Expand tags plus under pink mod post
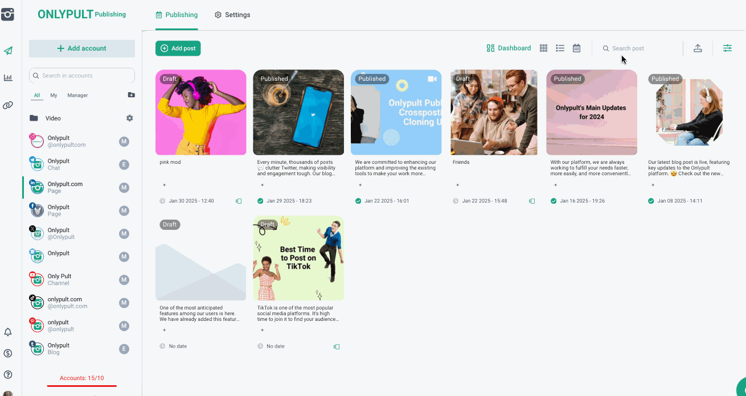Image resolution: width=746 pixels, height=396 pixels. tap(165, 185)
